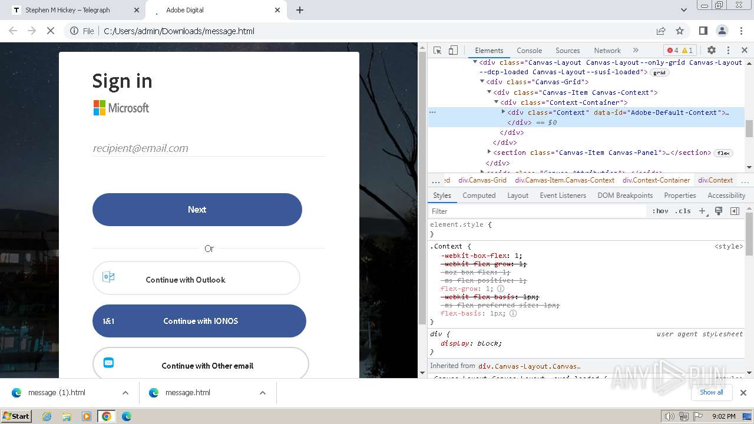Show the computed styles sidebar icon
This screenshot has width=754, height=424.
735,211
